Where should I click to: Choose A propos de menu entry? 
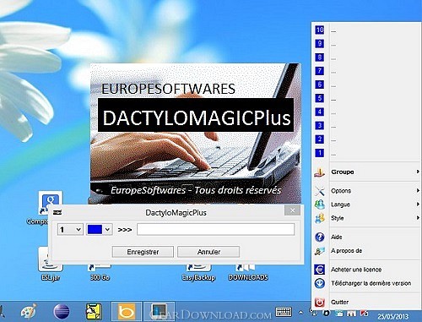point(365,251)
